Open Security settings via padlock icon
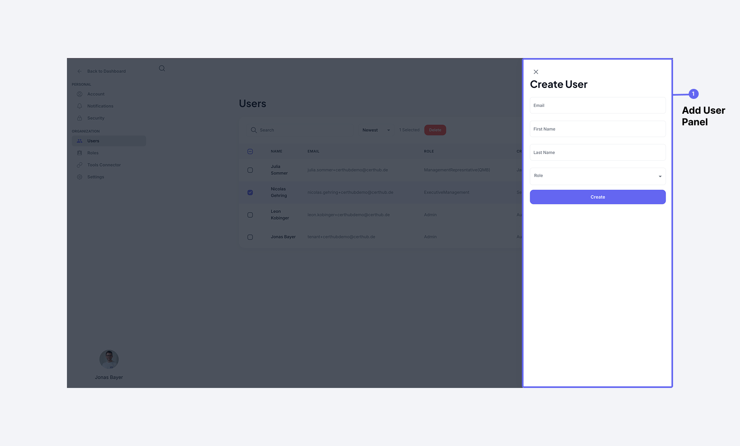 79,118
